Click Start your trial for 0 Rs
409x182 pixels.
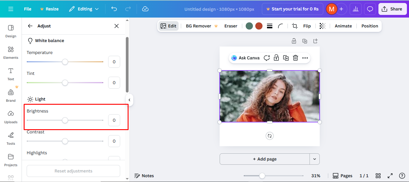(292, 9)
